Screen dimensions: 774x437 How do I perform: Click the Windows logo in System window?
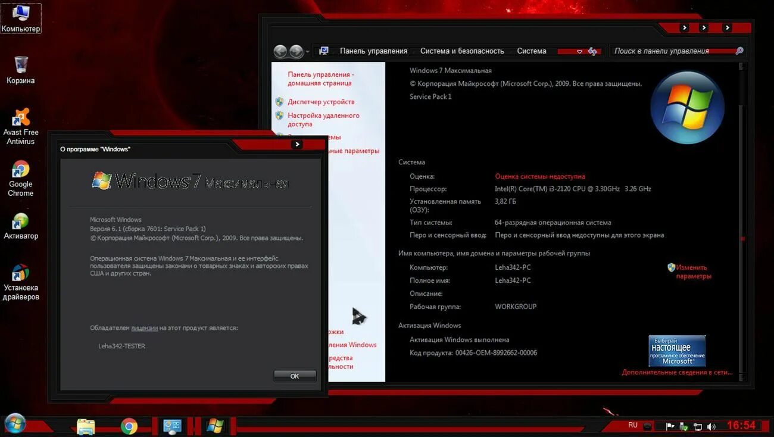click(687, 107)
